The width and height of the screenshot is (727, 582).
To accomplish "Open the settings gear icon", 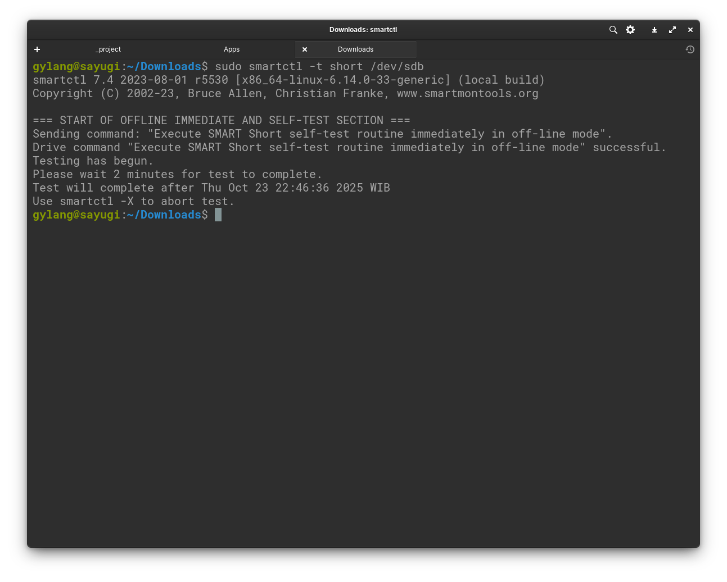I will [630, 30].
